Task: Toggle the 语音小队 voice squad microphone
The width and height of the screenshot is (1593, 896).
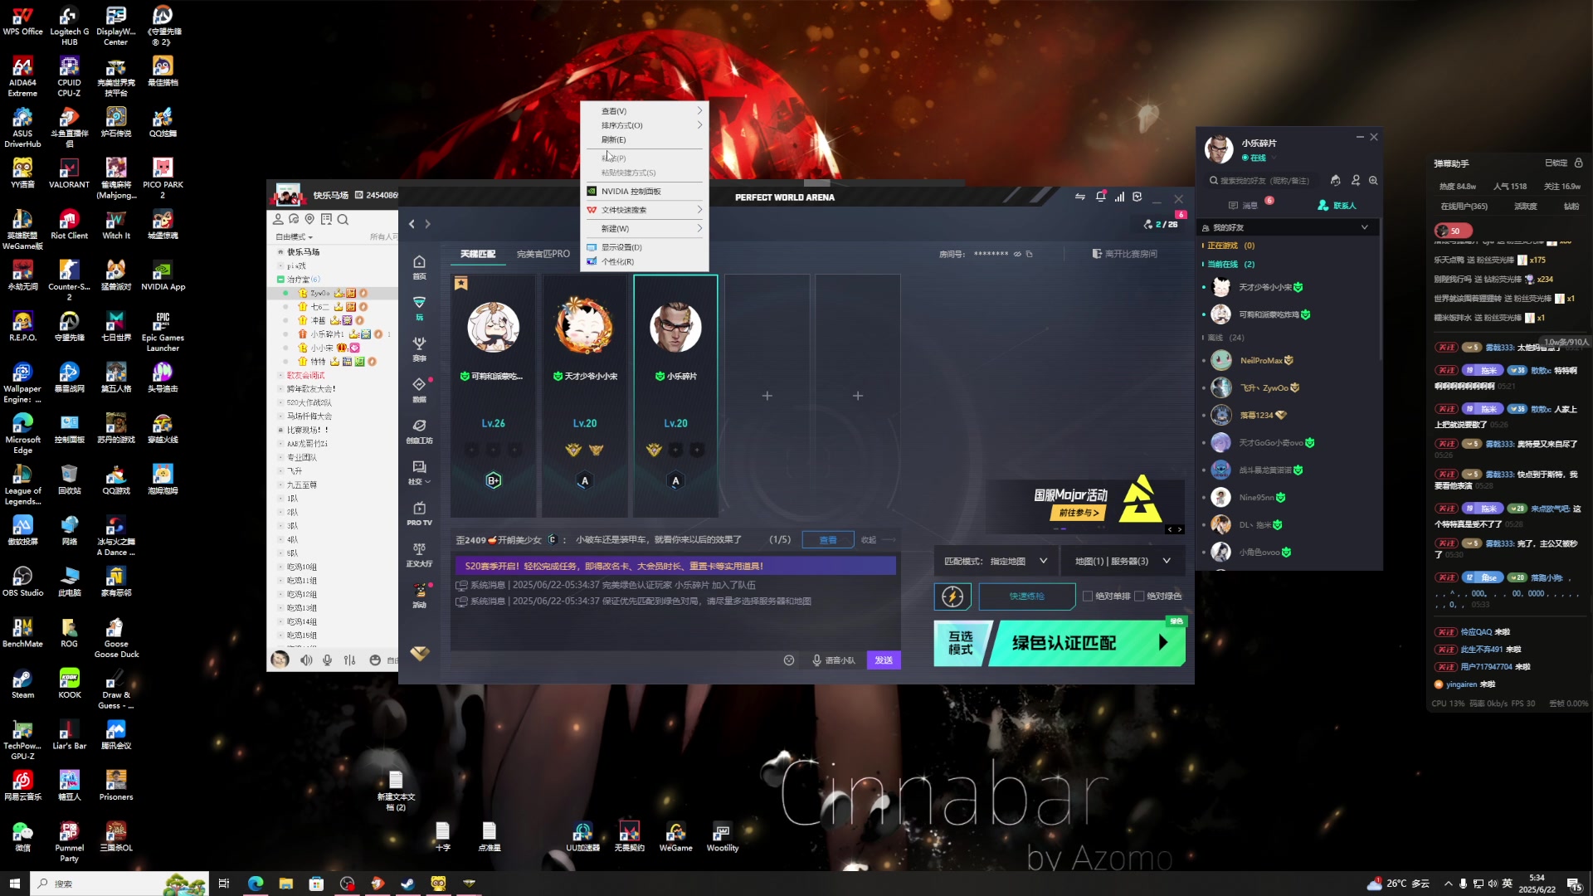Action: point(834,660)
